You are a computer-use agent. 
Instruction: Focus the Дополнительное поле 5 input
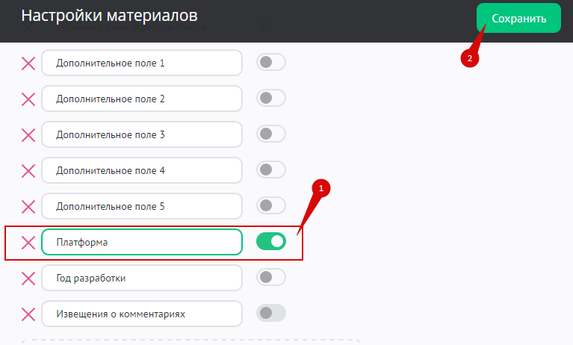click(x=142, y=206)
